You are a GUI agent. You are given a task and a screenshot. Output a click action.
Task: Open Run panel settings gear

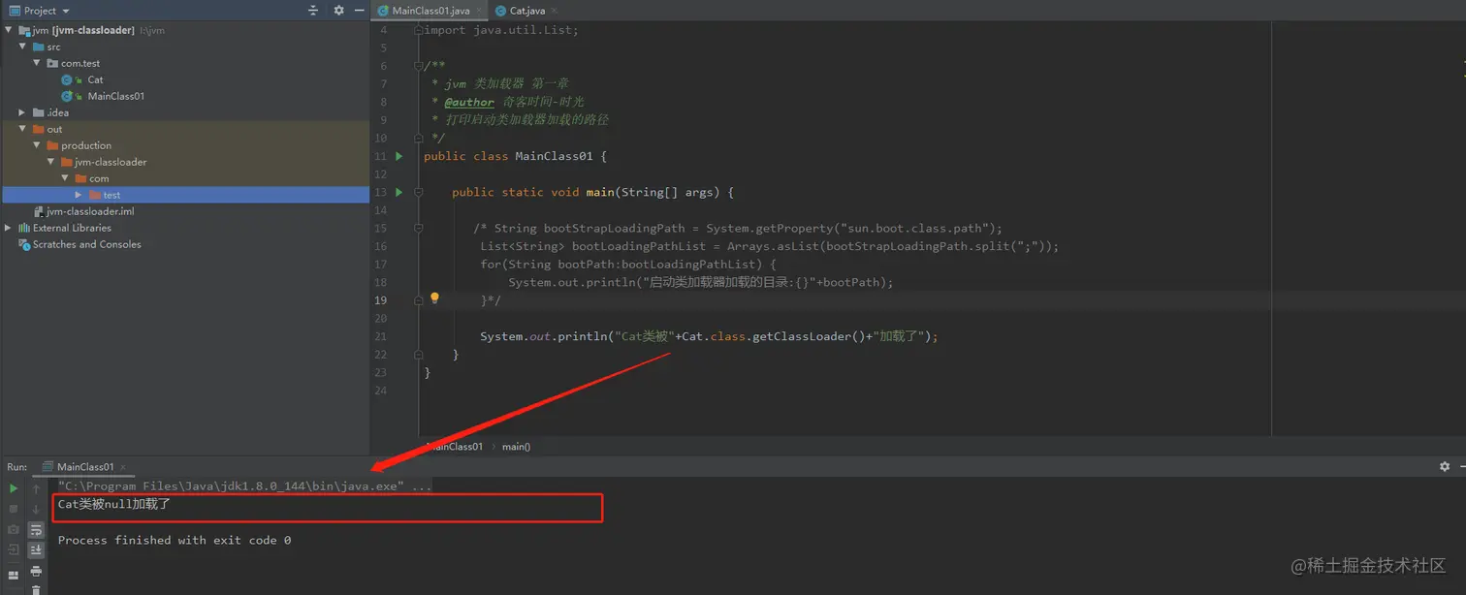(x=1444, y=466)
